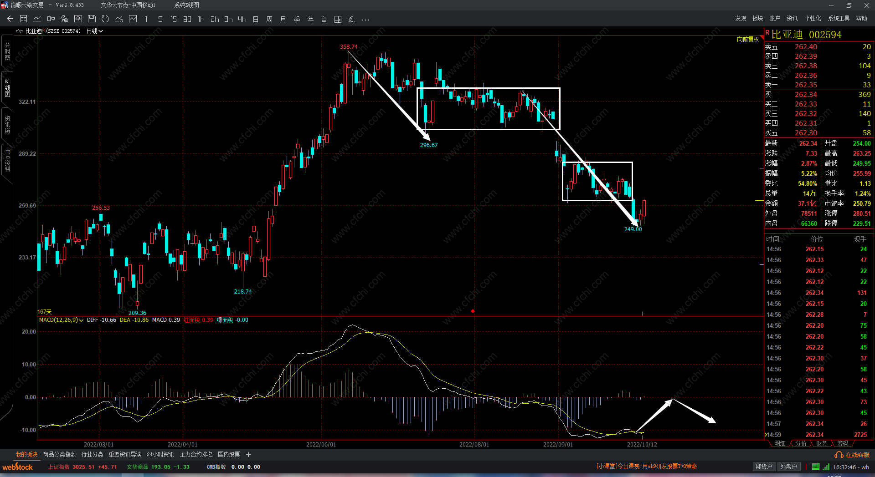The height and width of the screenshot is (477, 875).
Task: Open the quote list table icon
Action: pos(24,19)
